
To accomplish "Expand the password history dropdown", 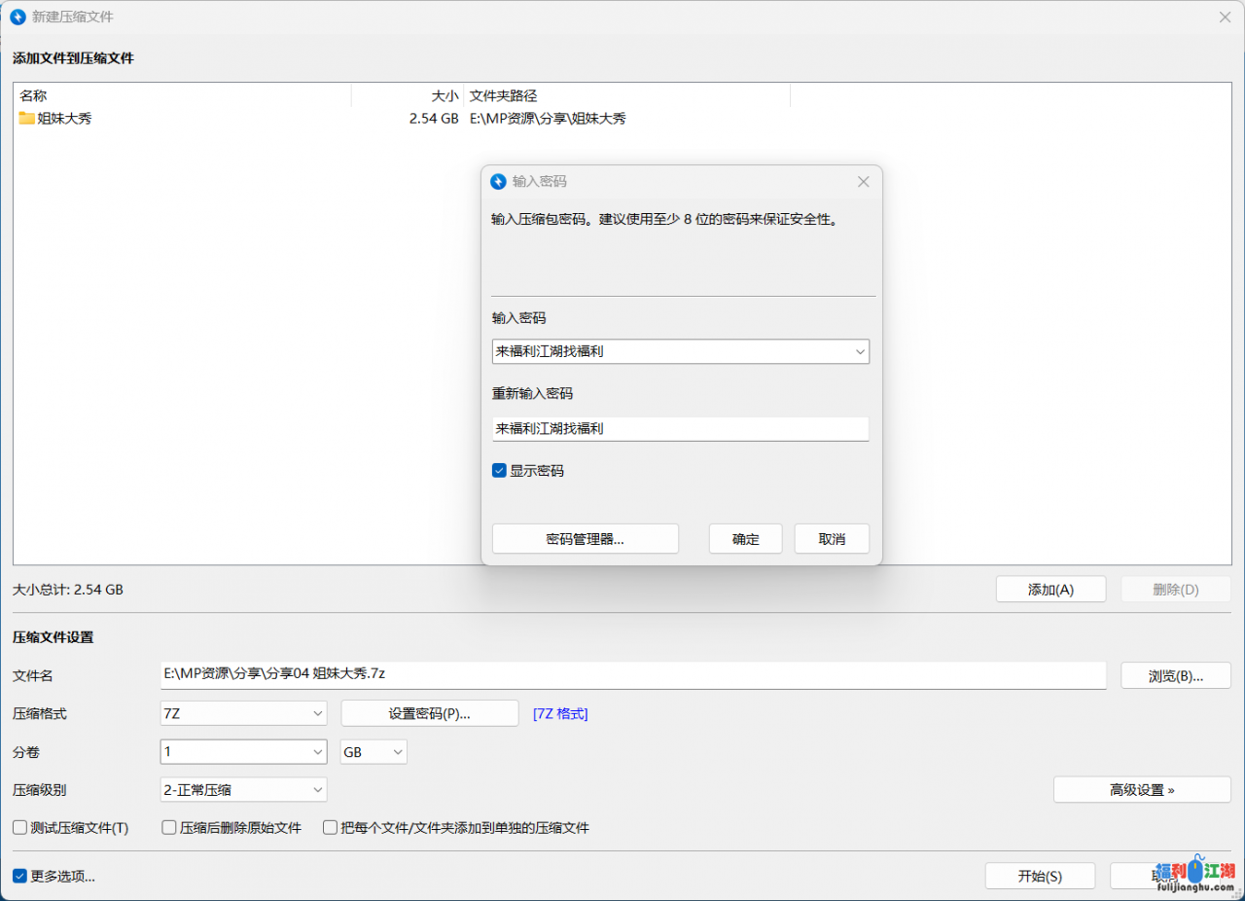I will [x=859, y=351].
